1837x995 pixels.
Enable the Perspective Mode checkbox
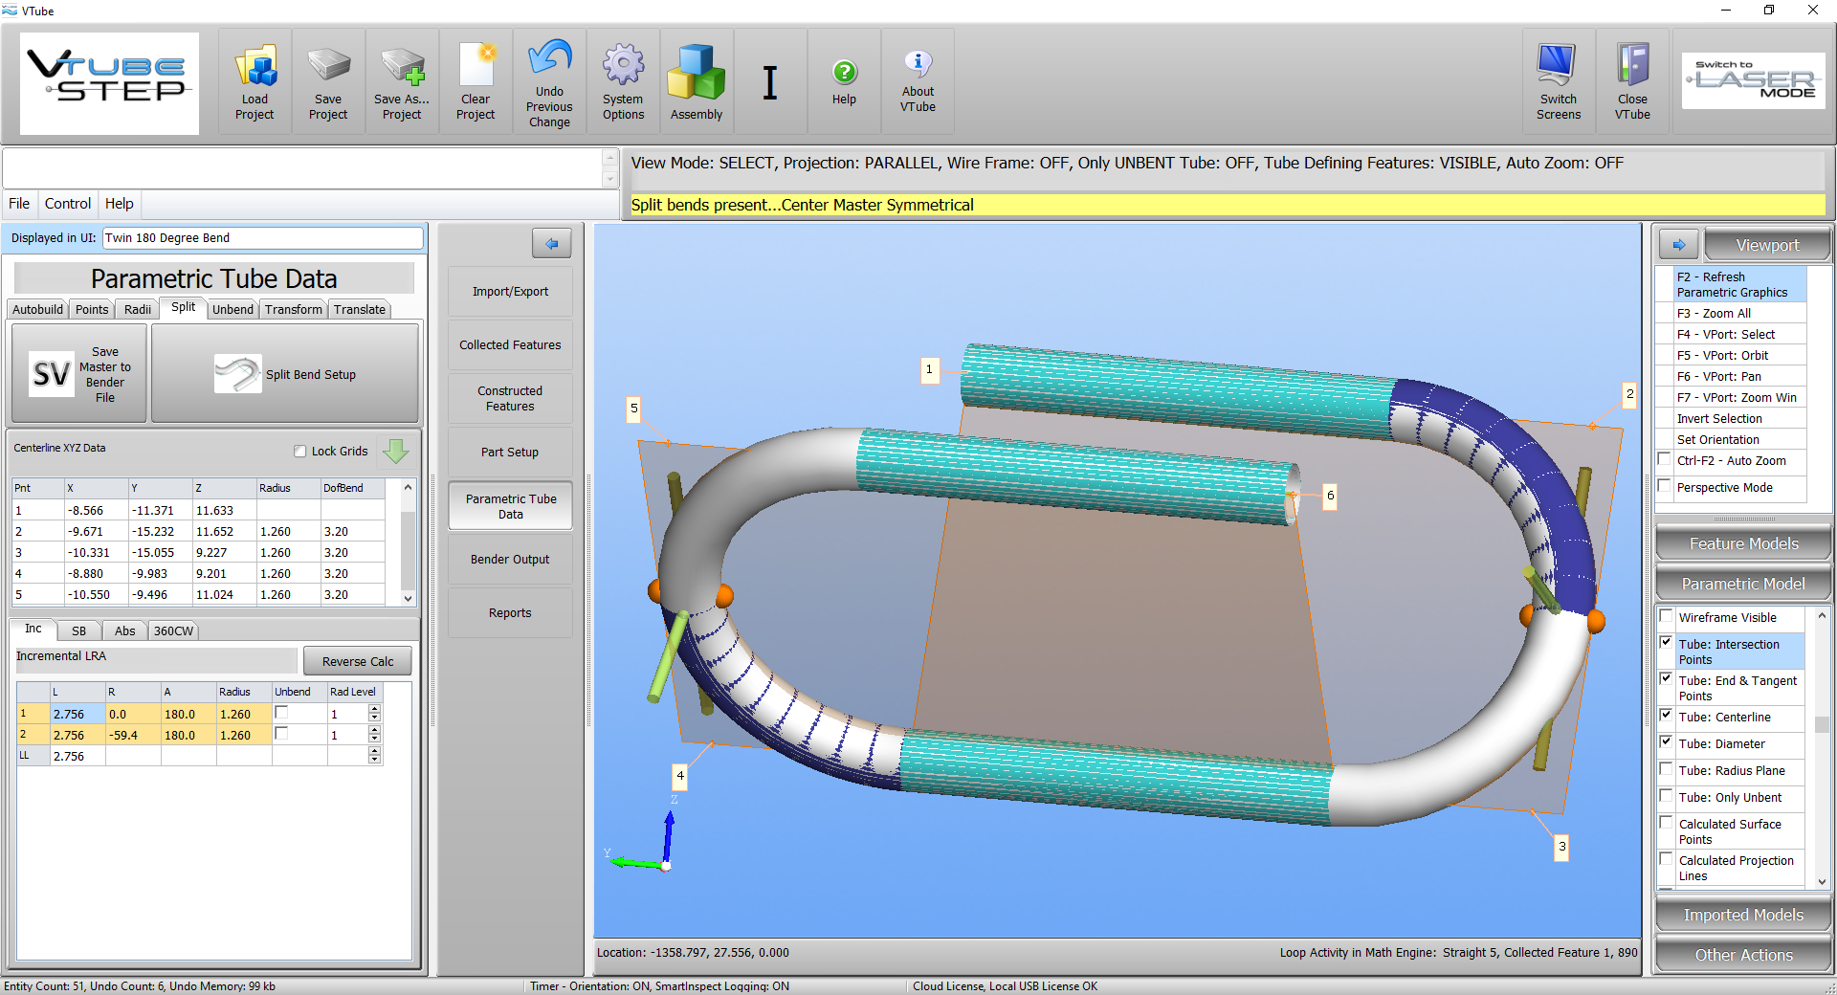1666,487
